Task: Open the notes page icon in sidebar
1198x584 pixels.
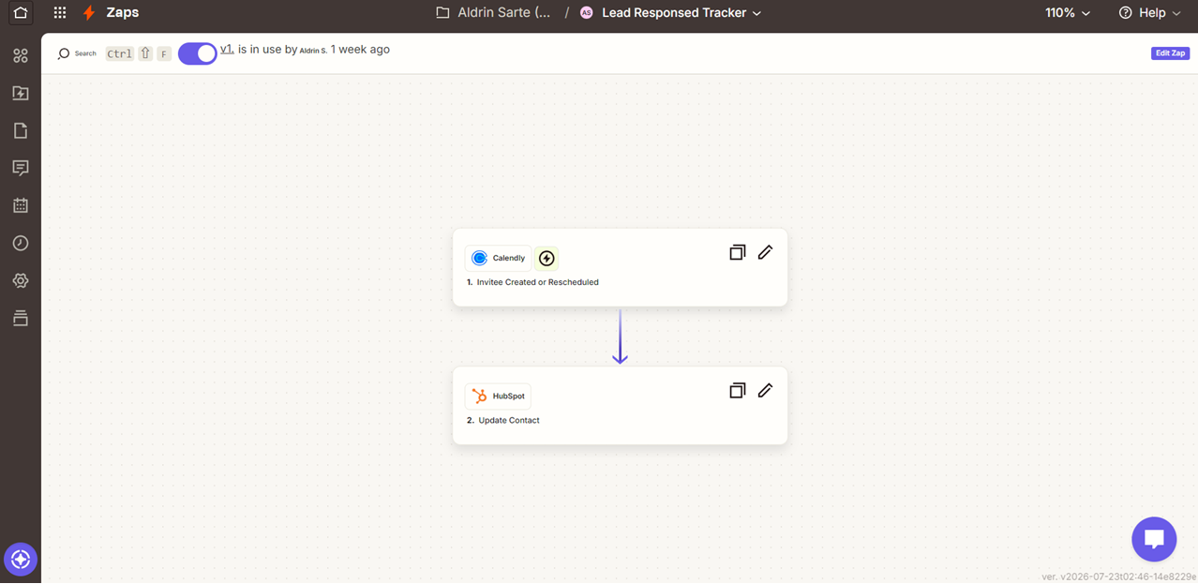Action: [21, 130]
